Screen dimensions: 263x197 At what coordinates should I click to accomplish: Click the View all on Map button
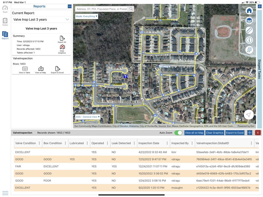click(194, 133)
